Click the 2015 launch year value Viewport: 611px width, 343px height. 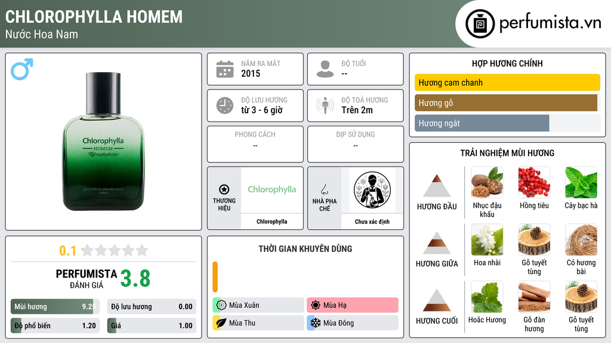tap(251, 73)
